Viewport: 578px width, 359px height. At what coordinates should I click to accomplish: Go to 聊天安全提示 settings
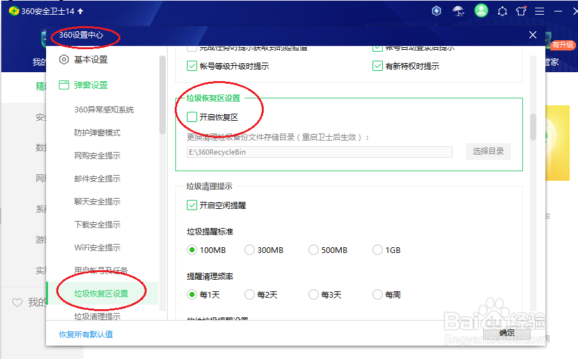[x=97, y=202]
